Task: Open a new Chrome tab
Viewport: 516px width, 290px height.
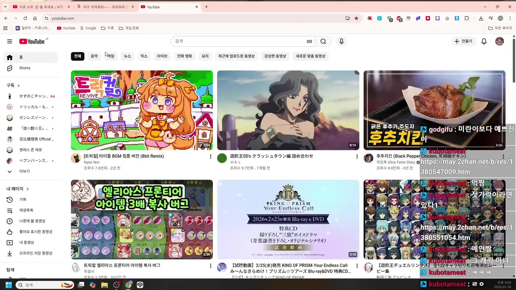Action: [206, 7]
